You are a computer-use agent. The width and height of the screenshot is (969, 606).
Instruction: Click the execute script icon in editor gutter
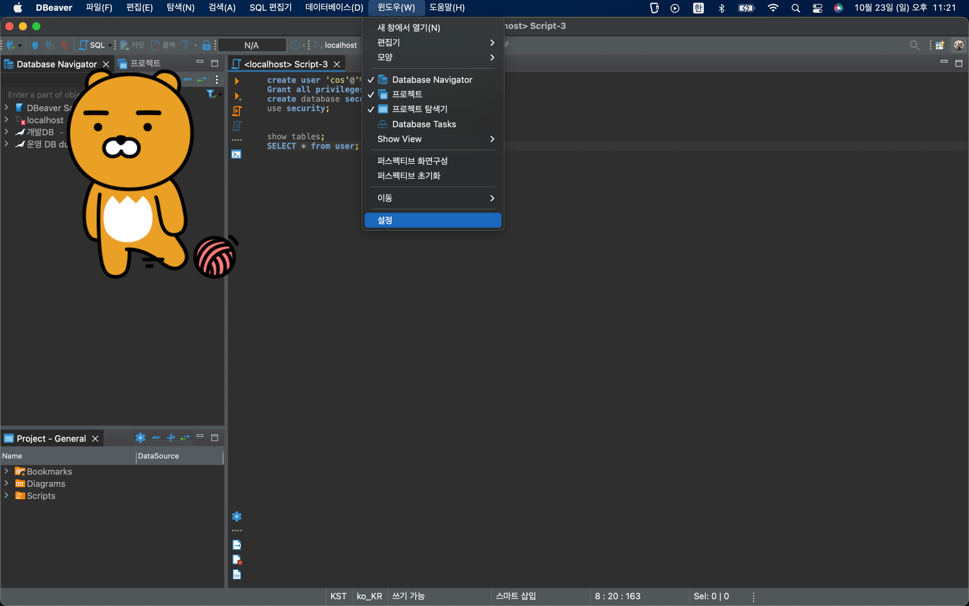(x=237, y=111)
